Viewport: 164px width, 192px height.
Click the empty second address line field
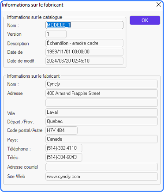click(101, 103)
